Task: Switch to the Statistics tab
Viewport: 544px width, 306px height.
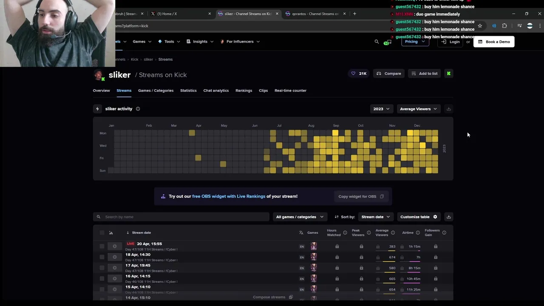Action: (x=188, y=91)
